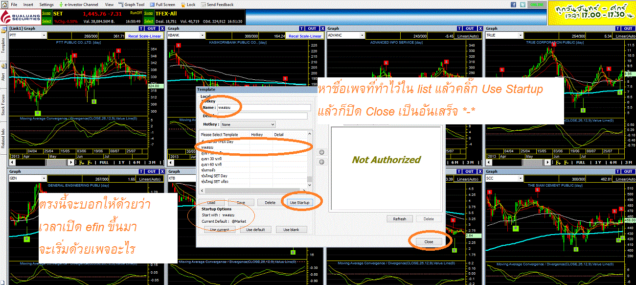Toggle the T button on the PTT graph
The width and height of the screenshot is (636, 285).
[x=142, y=28]
